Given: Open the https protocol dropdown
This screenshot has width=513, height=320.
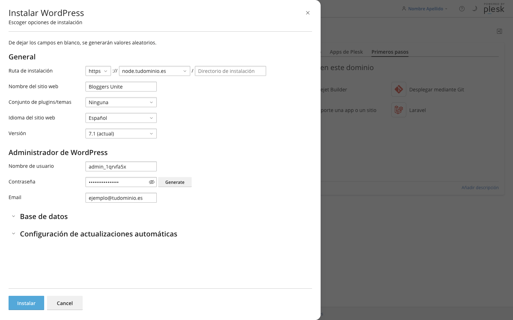Looking at the screenshot, I should pos(98,71).
